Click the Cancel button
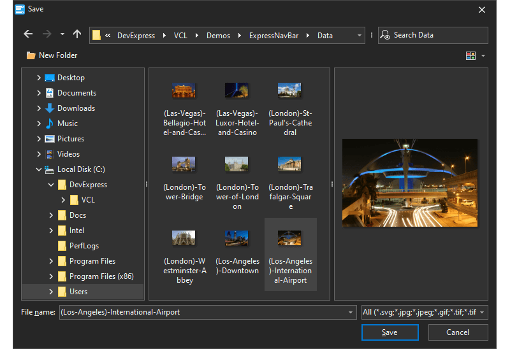 (458, 332)
